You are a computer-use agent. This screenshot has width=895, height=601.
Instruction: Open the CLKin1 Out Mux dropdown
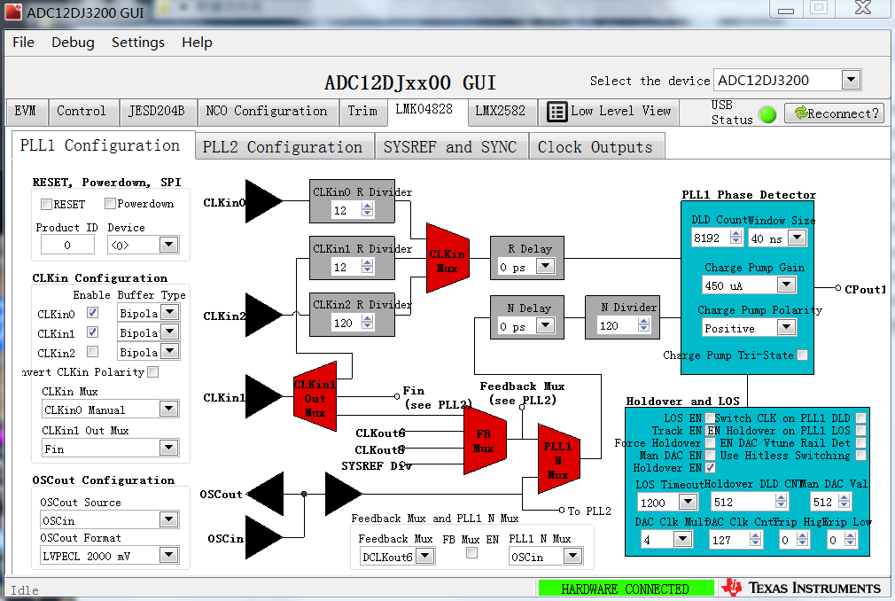[168, 448]
